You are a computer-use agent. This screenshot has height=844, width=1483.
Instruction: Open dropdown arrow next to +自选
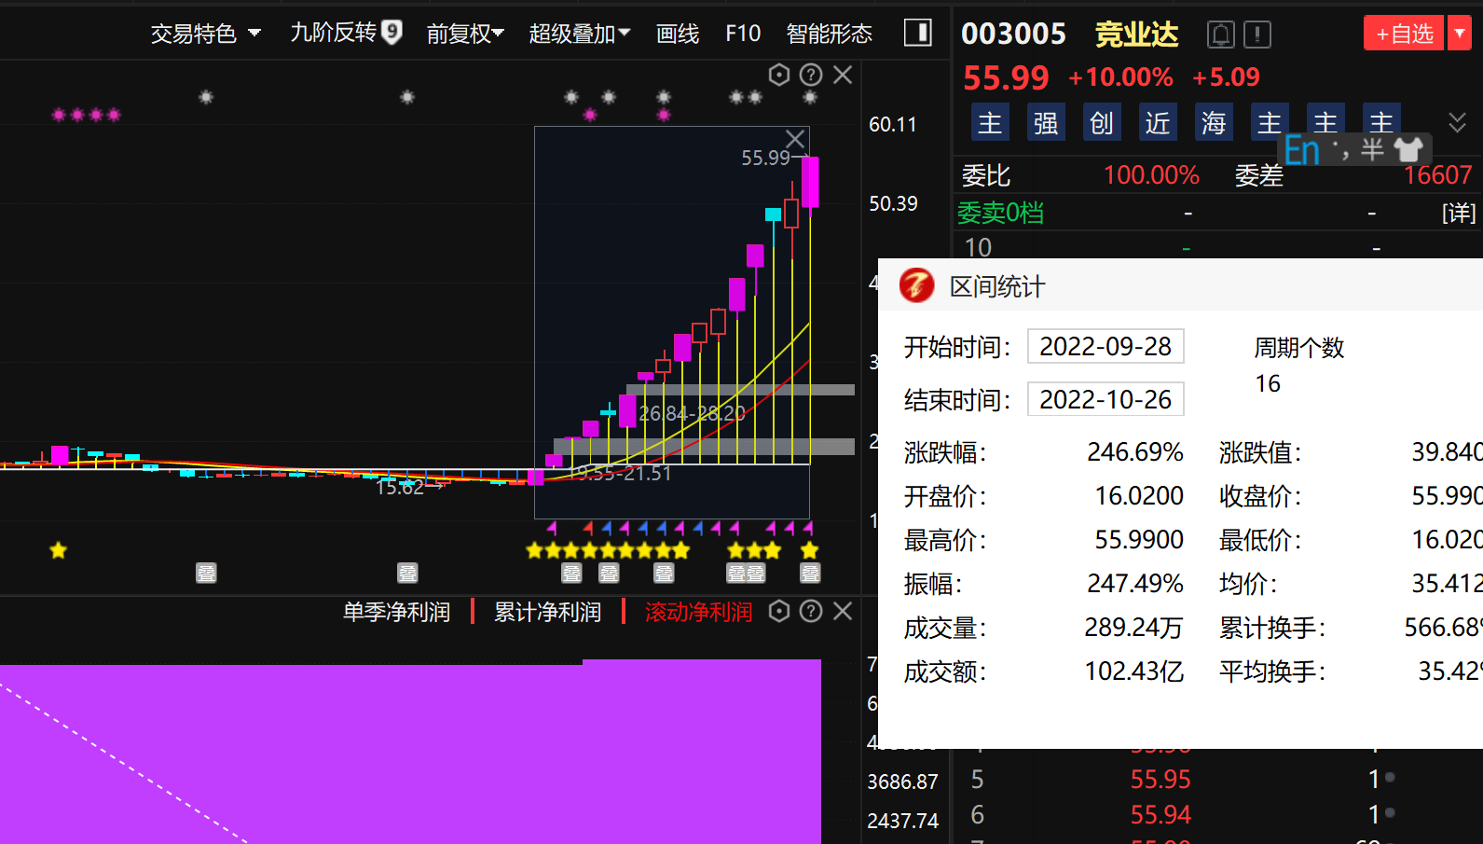1460,34
